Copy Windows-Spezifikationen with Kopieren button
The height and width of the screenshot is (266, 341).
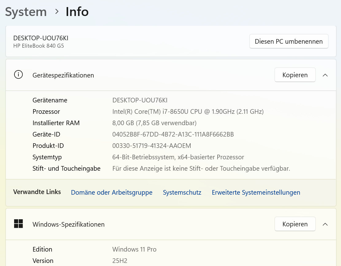[x=295, y=224]
